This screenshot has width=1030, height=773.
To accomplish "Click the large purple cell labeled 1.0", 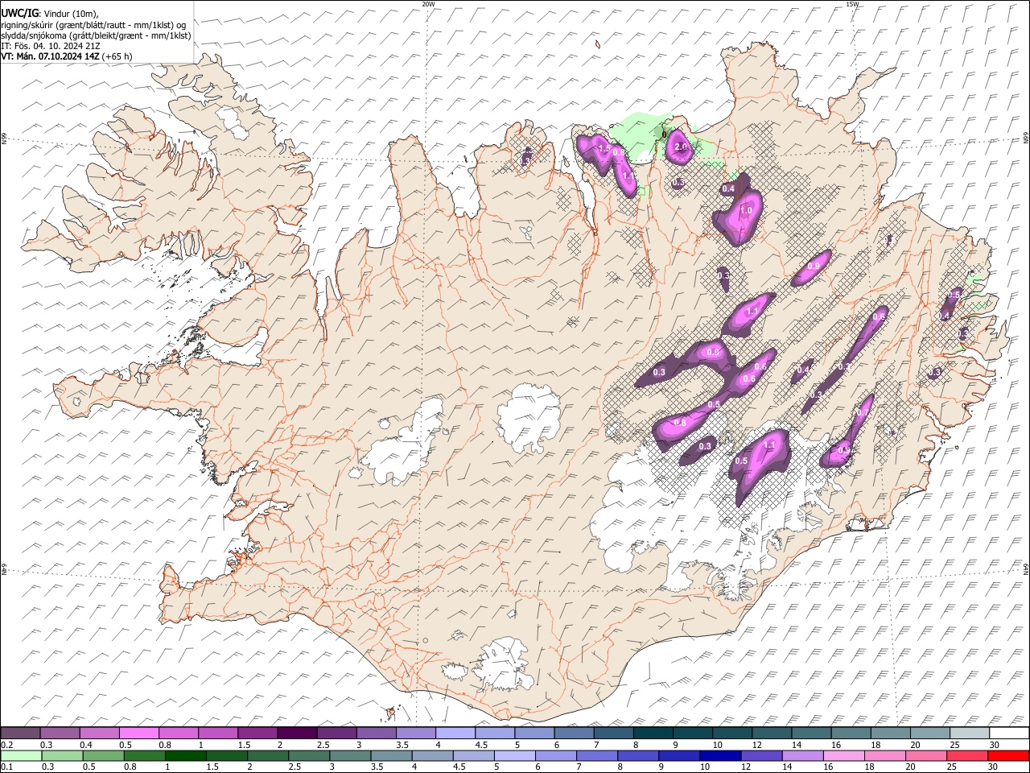I will [x=739, y=213].
